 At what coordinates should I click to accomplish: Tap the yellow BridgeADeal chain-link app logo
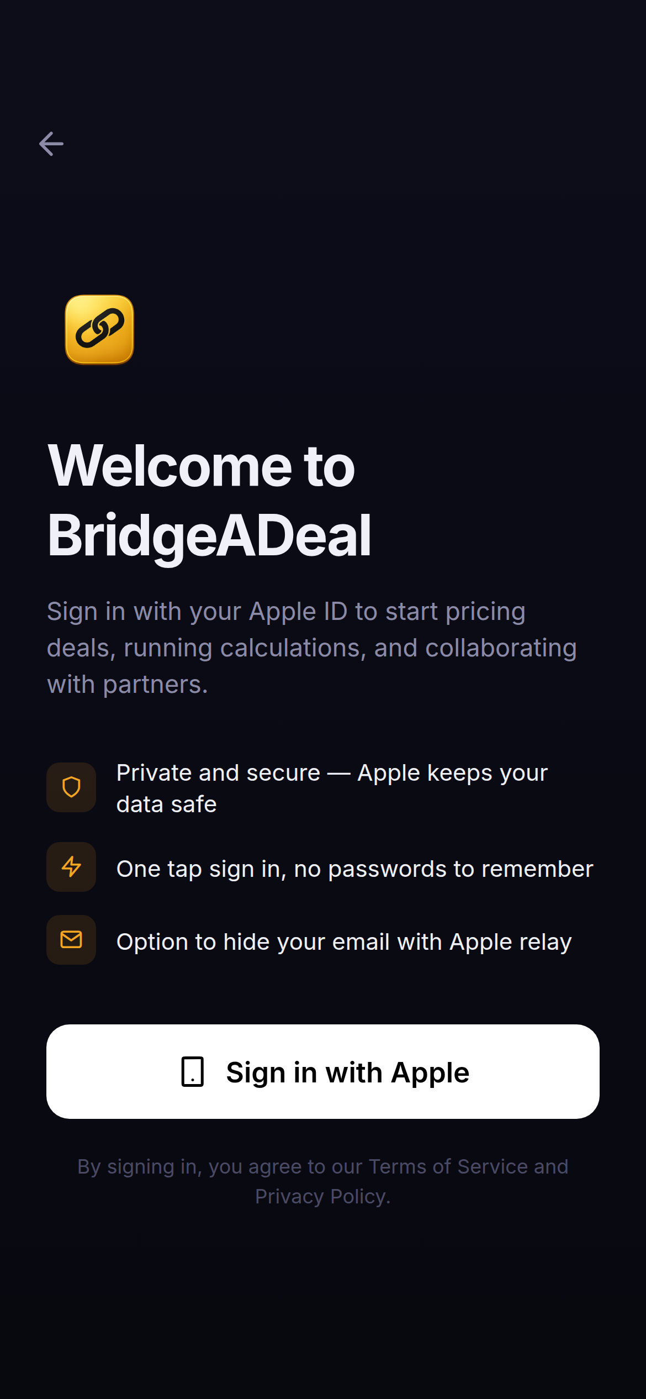point(99,329)
